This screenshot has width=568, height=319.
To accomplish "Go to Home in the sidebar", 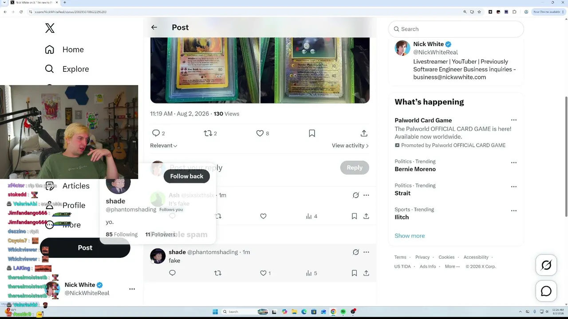I will [x=64, y=50].
